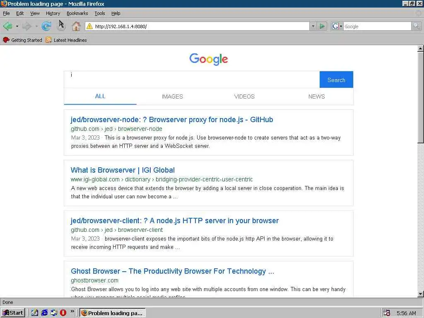Viewport: 424px width, 318px height.
Task: Open the History menu
Action: pos(53,13)
